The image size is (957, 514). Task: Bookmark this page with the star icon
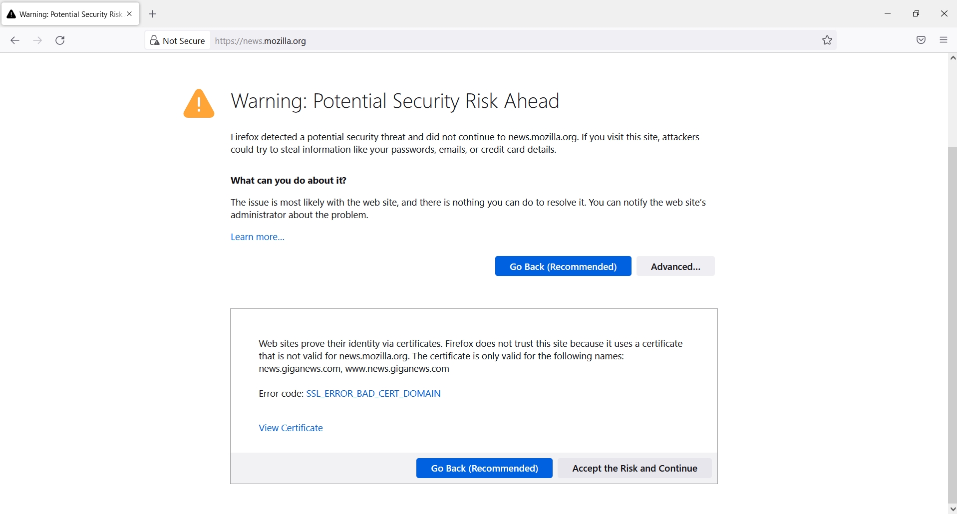(x=826, y=40)
